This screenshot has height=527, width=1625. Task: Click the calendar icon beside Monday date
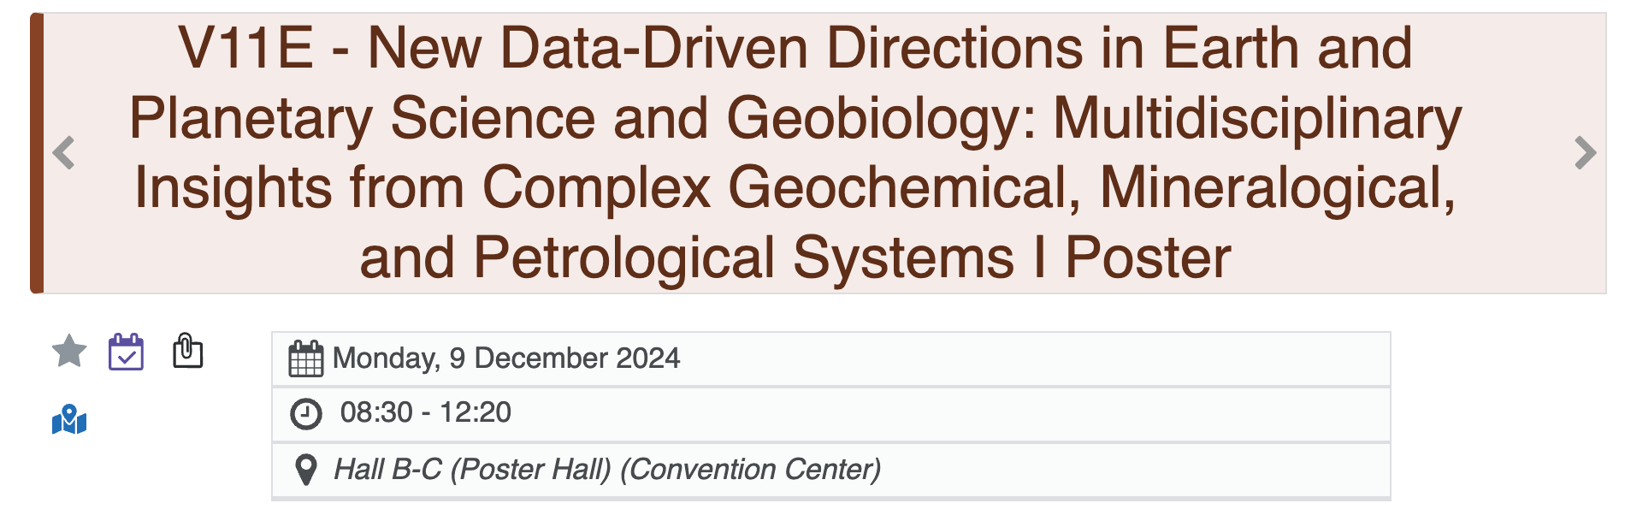(305, 358)
